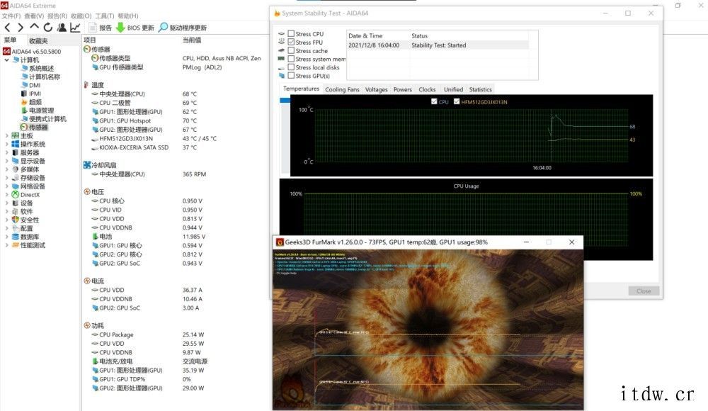The width and height of the screenshot is (708, 411).
Task: Expand the 显示设备 tree node
Action: pos(6,161)
